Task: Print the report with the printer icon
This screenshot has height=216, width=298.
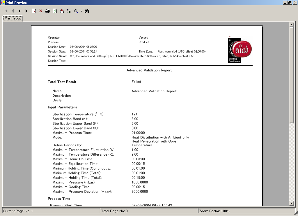Action: (x=47, y=11)
